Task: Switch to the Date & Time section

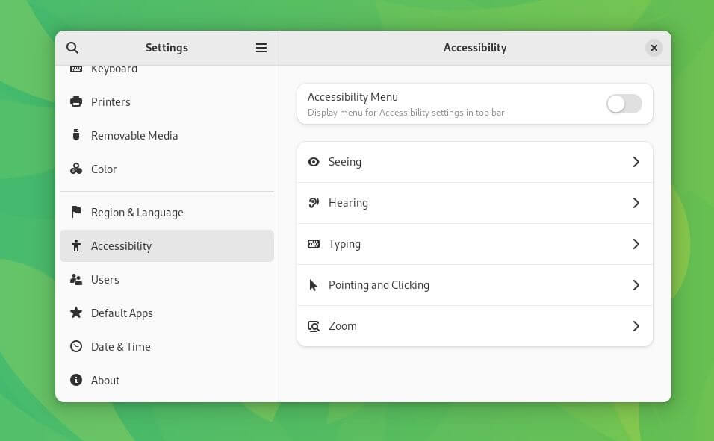Action: 120,346
